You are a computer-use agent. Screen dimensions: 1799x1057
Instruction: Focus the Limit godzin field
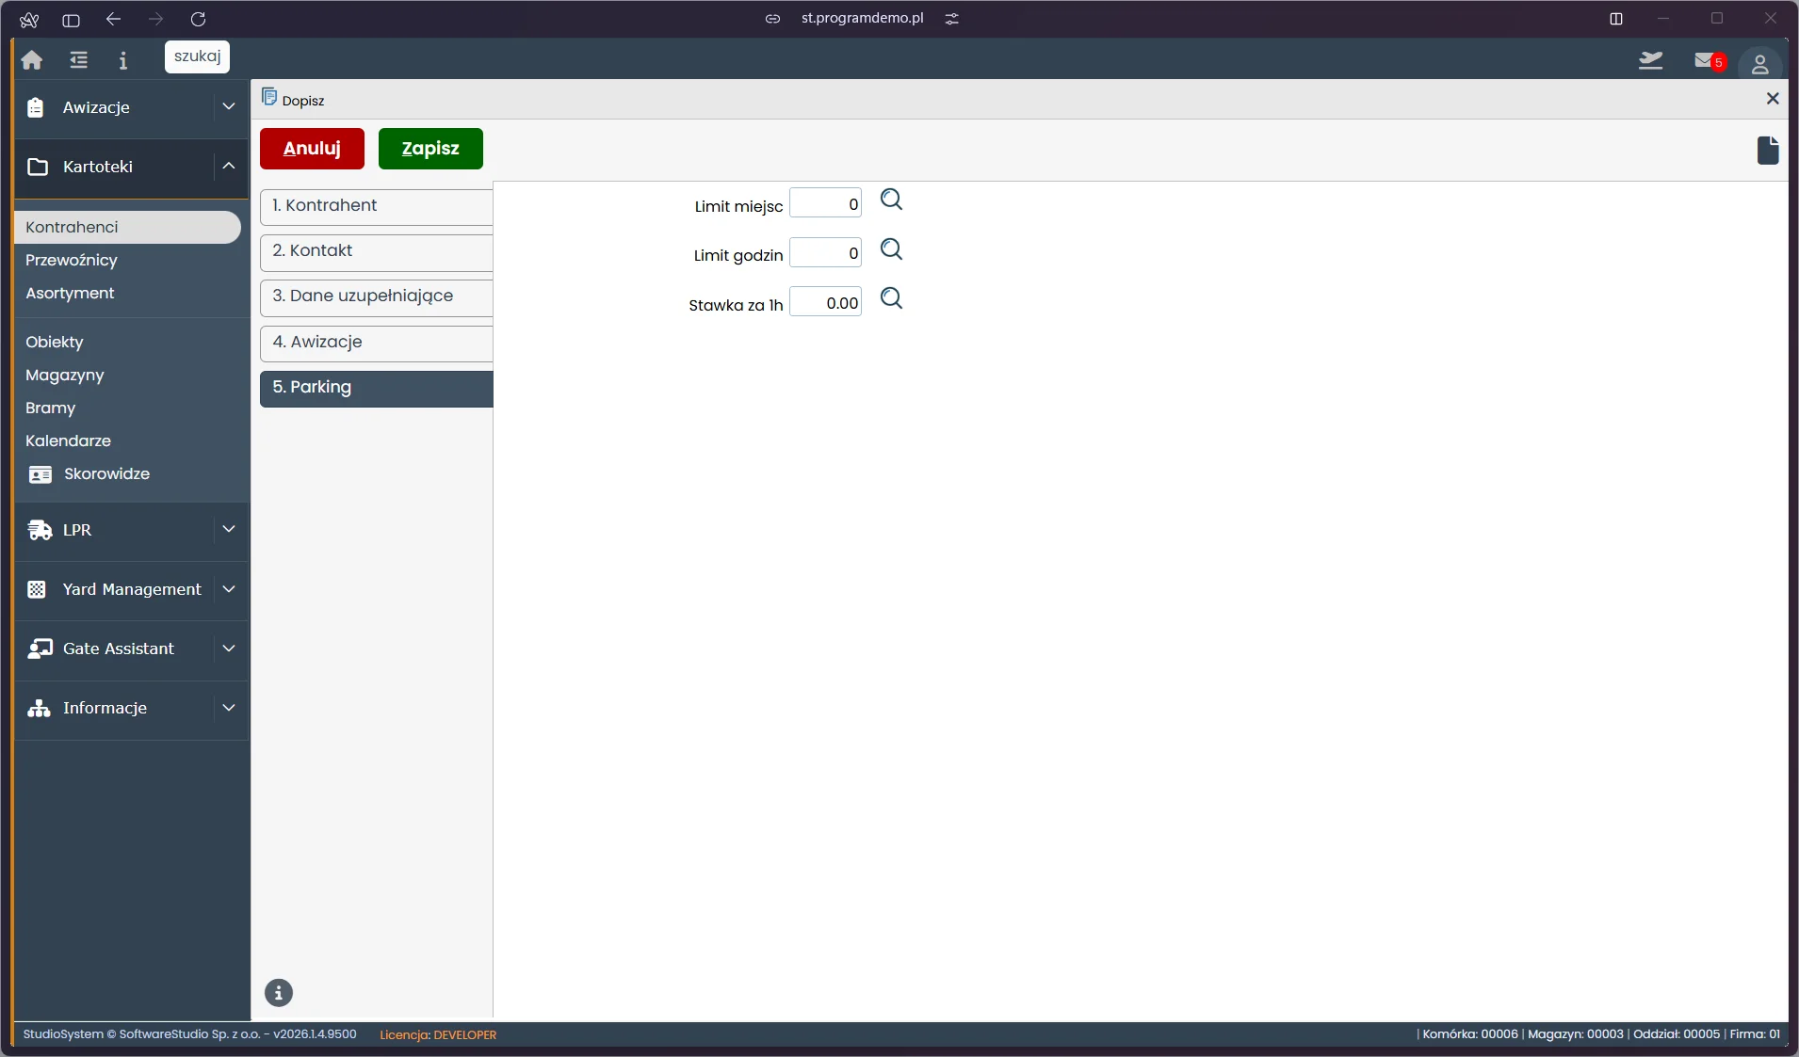tap(825, 253)
